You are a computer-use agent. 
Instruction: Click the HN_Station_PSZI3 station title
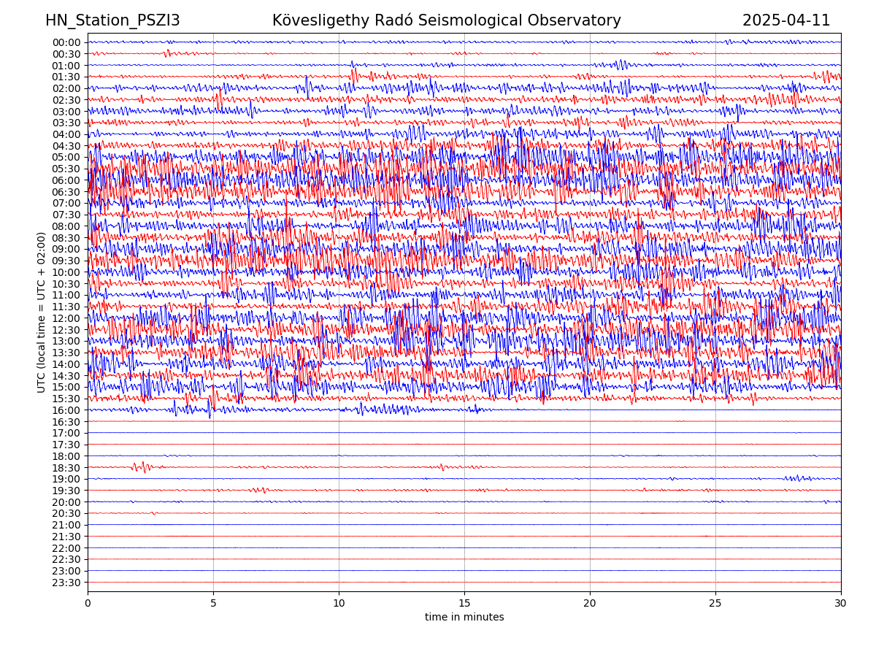[x=112, y=21]
